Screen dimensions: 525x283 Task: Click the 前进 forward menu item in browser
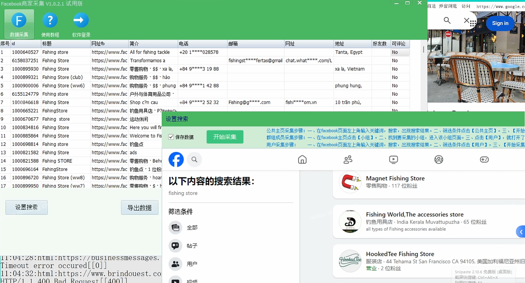(x=432, y=6)
